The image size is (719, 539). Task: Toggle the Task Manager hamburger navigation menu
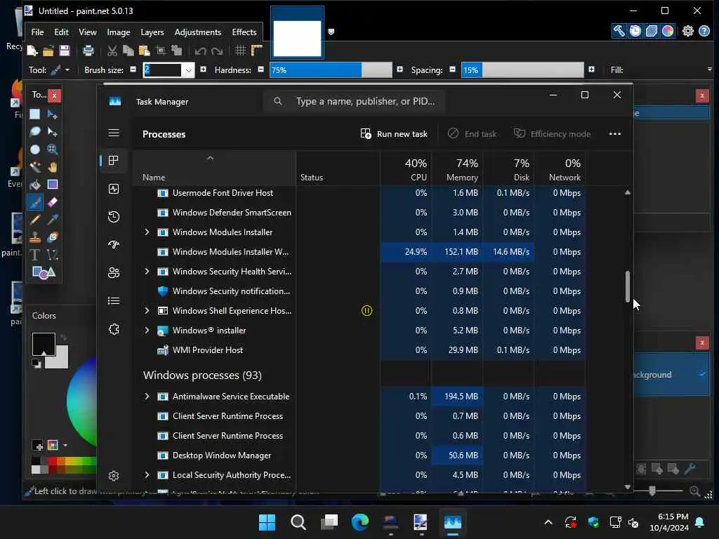114,133
